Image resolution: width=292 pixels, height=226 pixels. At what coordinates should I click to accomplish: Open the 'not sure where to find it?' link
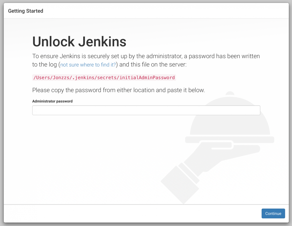point(88,65)
